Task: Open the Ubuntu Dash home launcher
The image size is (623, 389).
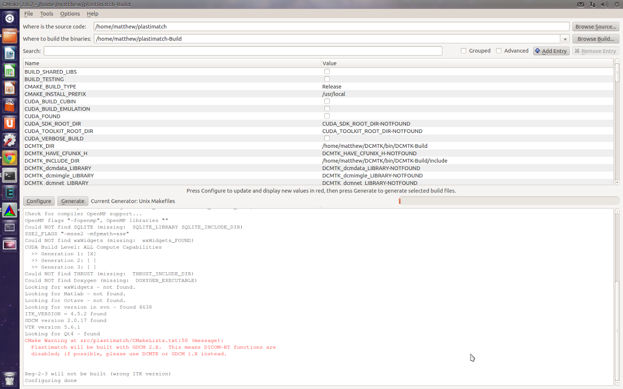Action: (10, 18)
